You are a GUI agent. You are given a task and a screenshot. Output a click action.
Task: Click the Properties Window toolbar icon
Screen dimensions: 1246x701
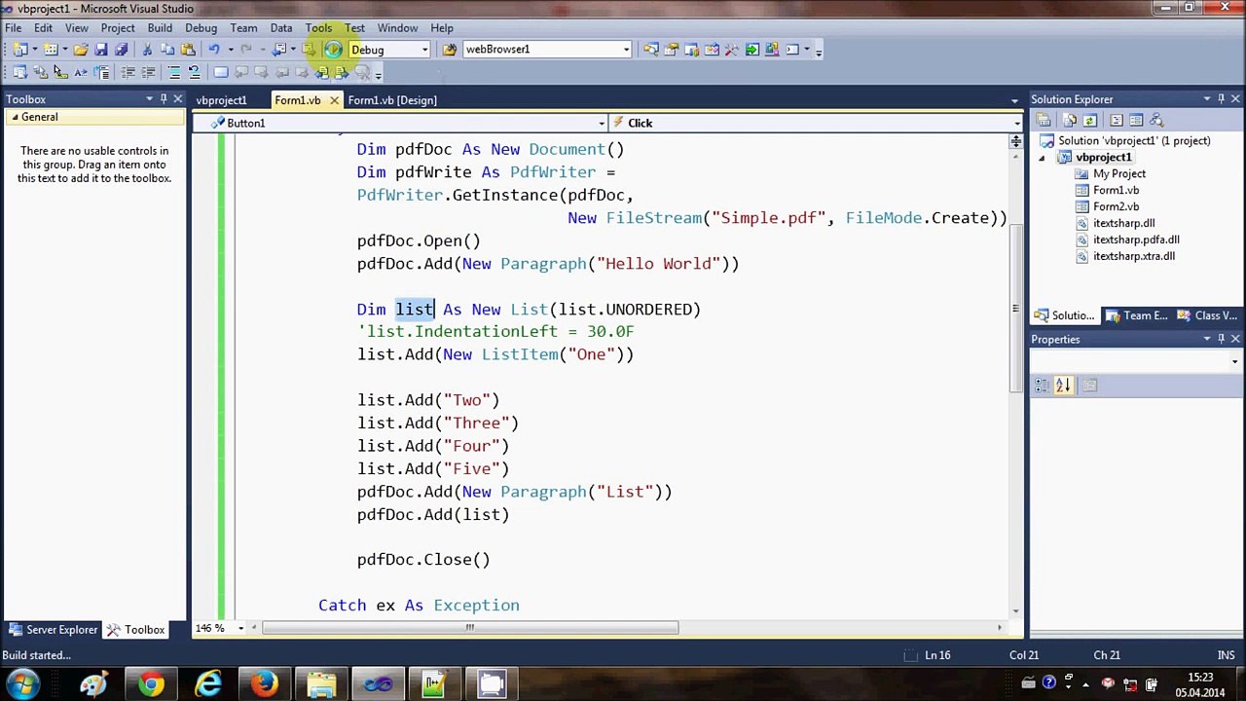coord(671,50)
